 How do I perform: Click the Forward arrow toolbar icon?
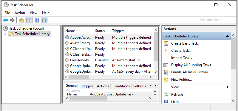[12, 20]
